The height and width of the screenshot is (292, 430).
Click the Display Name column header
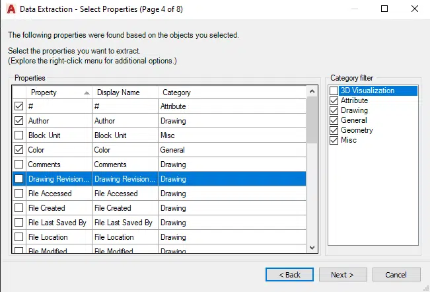click(x=125, y=92)
